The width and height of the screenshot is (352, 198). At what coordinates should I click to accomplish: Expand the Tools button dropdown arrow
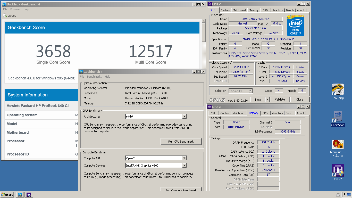coord(267,100)
